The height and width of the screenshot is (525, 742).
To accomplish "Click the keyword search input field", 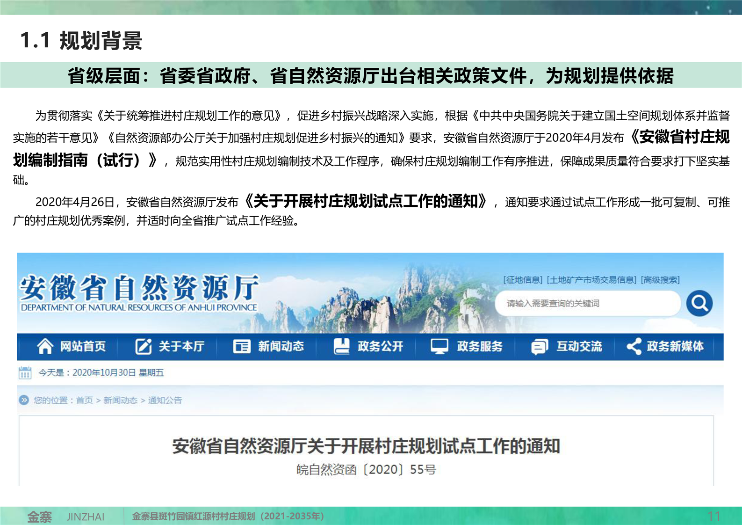I will 587,303.
